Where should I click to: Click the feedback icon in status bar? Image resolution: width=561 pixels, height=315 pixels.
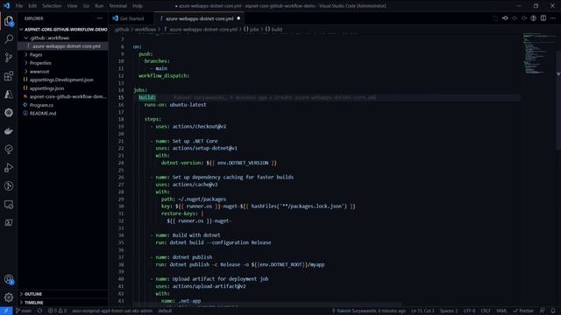(543, 311)
